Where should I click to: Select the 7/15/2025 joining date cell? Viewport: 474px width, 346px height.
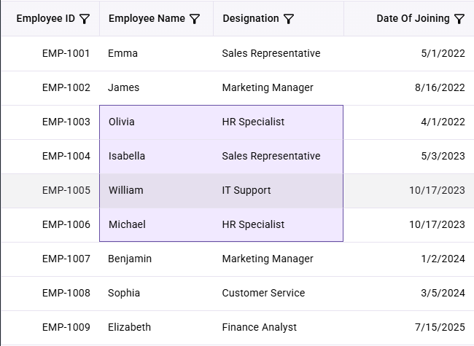tap(408, 327)
